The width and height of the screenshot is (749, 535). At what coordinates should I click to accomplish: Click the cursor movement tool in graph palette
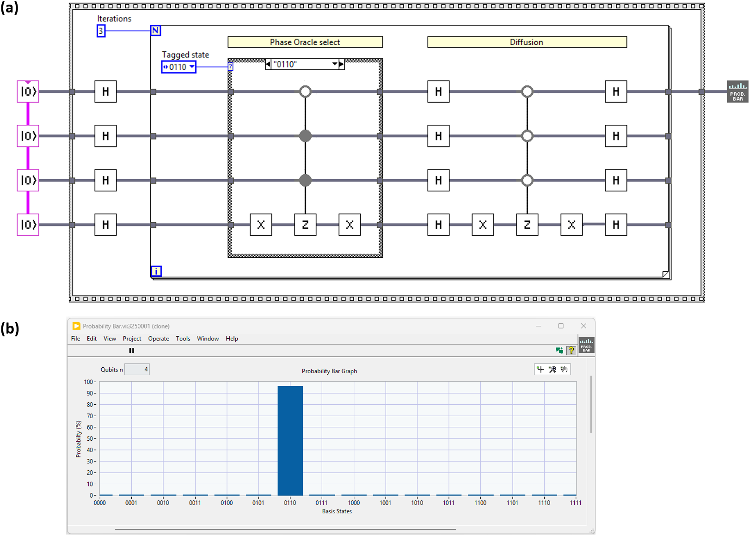point(540,369)
